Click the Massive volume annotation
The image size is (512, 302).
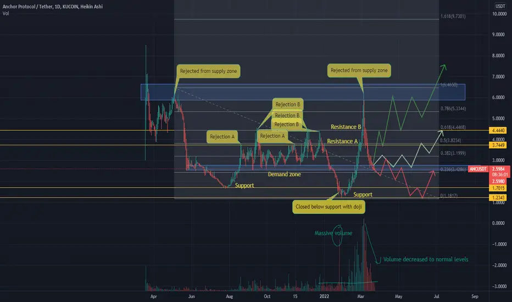[x=333, y=233]
